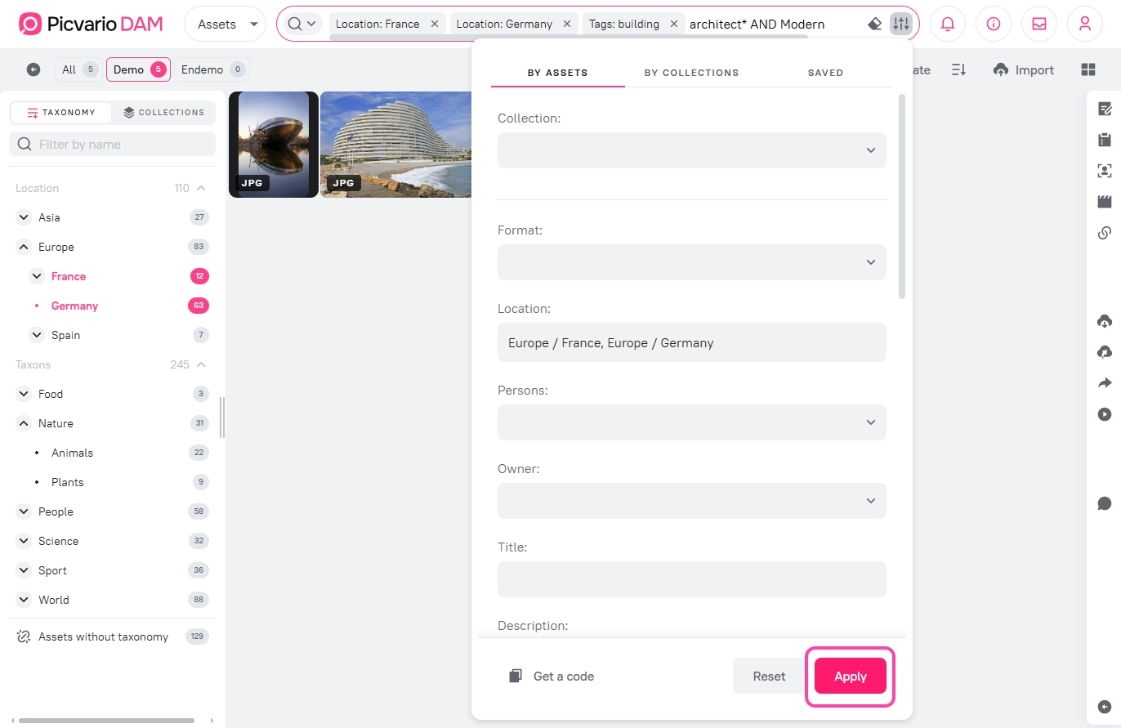Click the play slideshow icon
The image size is (1121, 728).
(1105, 414)
